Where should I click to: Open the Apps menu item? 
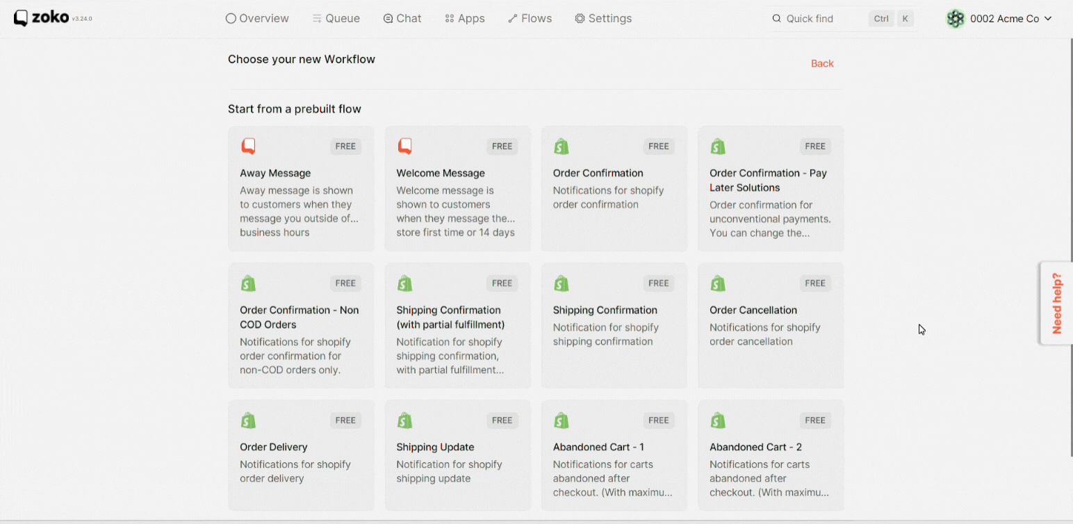(x=465, y=19)
